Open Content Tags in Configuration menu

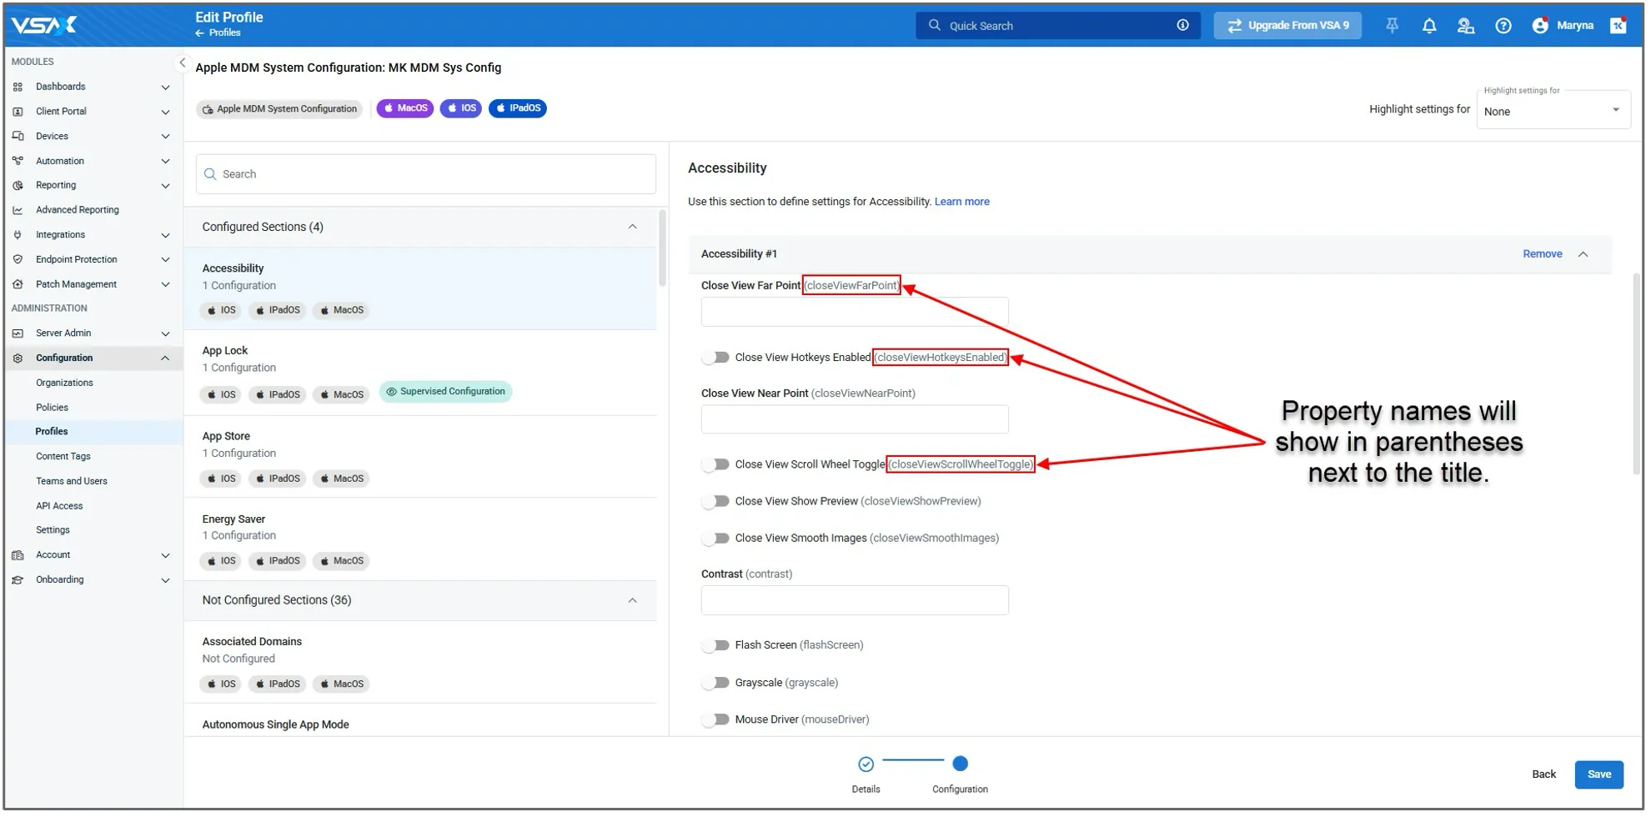(x=63, y=456)
